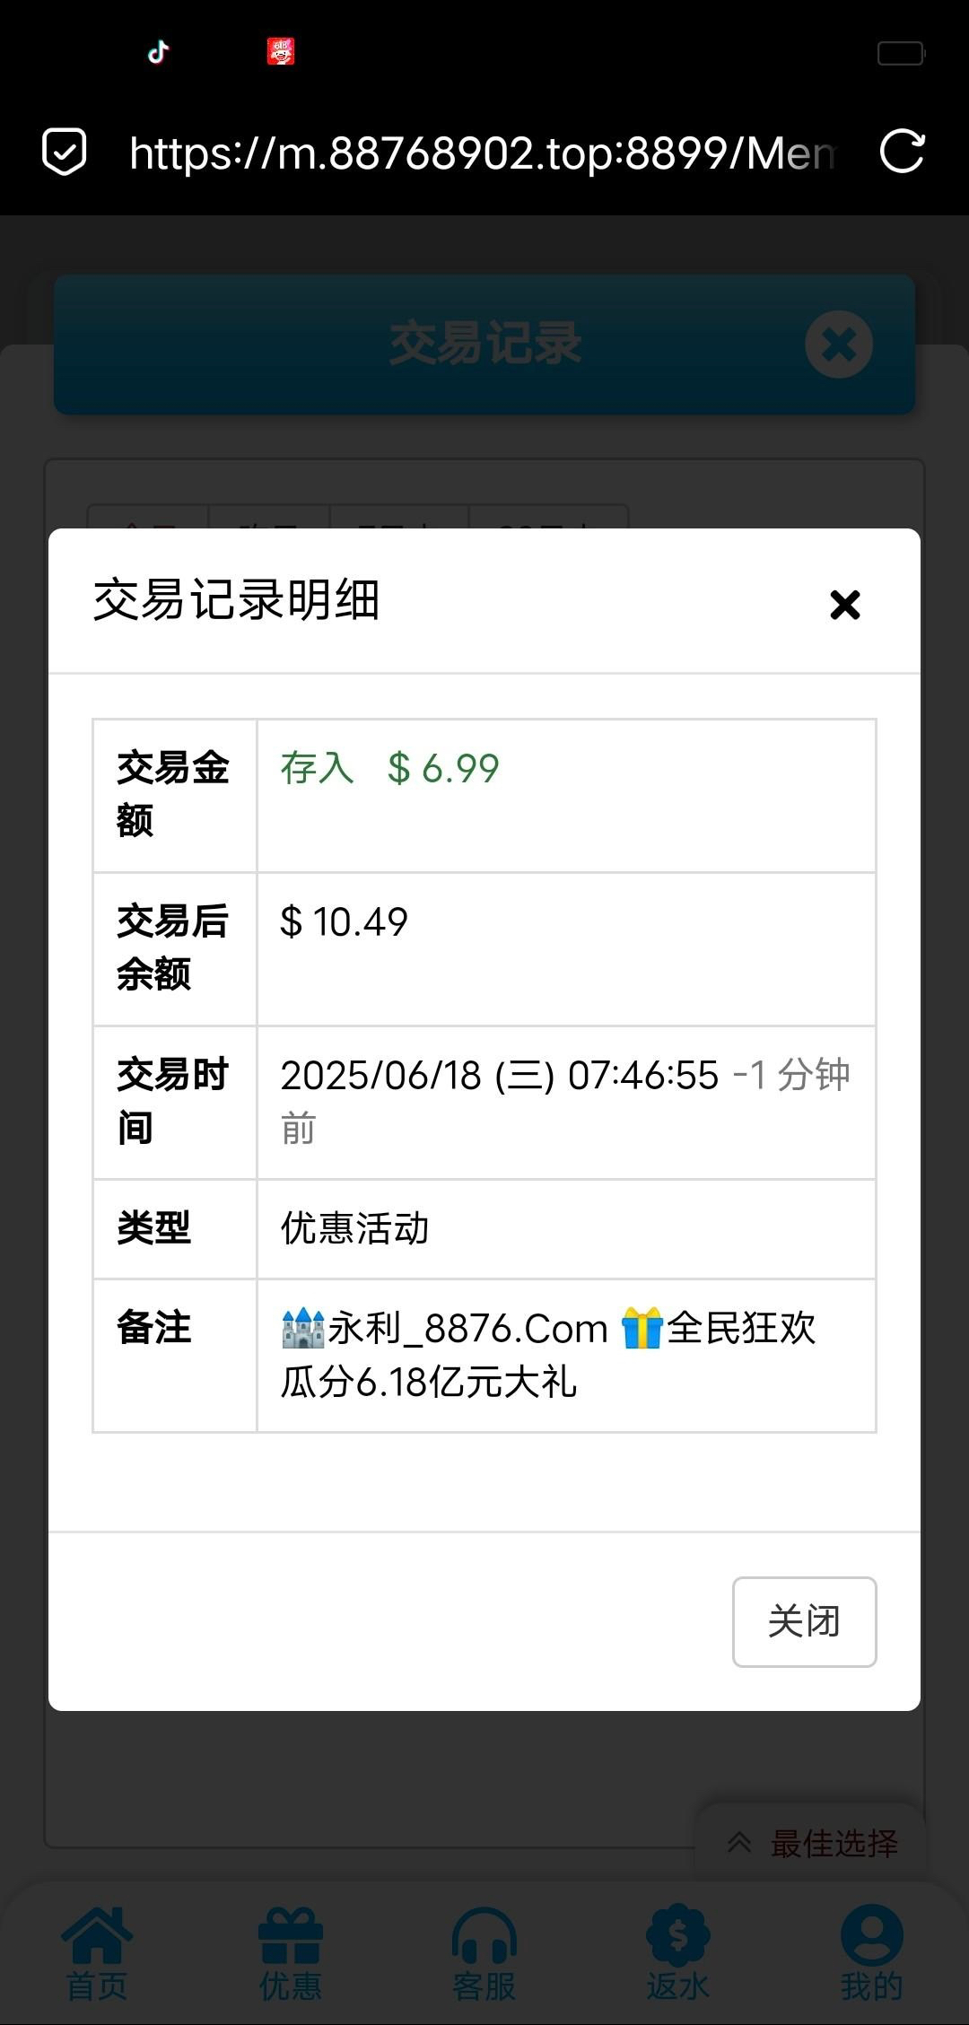This screenshot has height=2025, width=969.
Task: Open 客服 headset support icon
Action: click(x=484, y=1953)
